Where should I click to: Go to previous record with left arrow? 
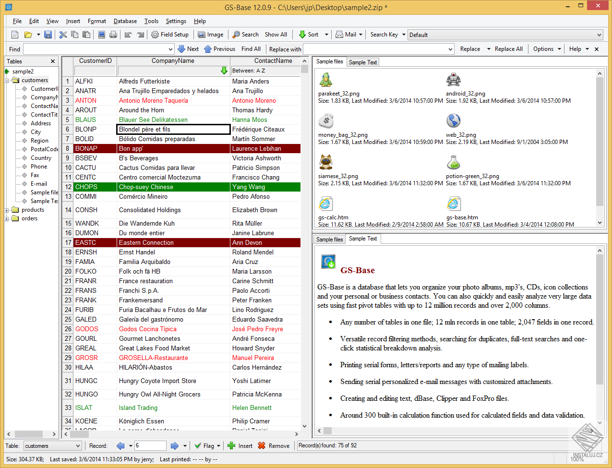coord(120,445)
